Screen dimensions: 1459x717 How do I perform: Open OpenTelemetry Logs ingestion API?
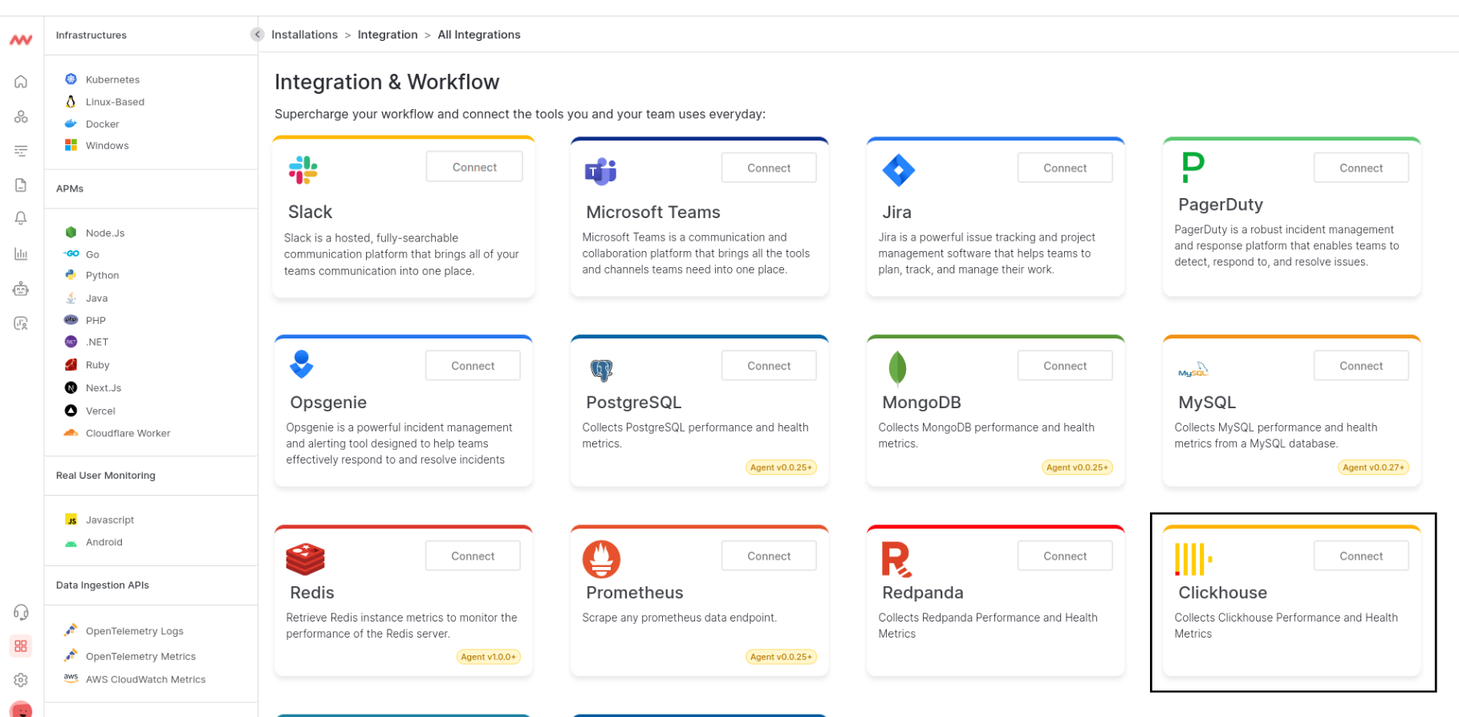pyautogui.click(x=134, y=630)
